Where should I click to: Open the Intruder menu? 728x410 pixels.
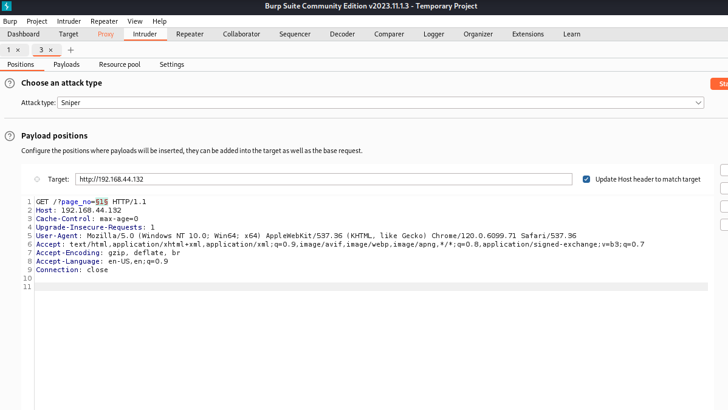pyautogui.click(x=69, y=21)
